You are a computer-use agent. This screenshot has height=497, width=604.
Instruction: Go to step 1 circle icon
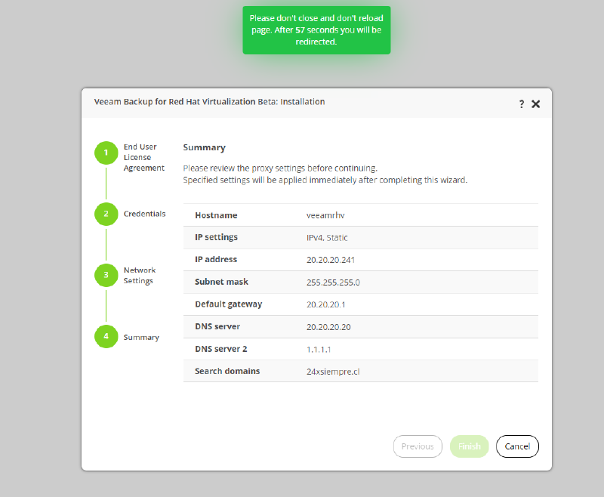tap(106, 153)
